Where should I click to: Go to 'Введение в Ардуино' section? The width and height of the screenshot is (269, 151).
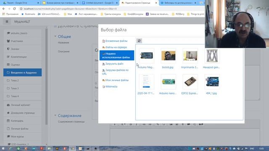coord(22,73)
